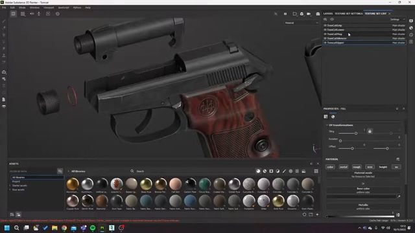
Task: Select the TomcatGrip texture set row
Action: pos(364,26)
